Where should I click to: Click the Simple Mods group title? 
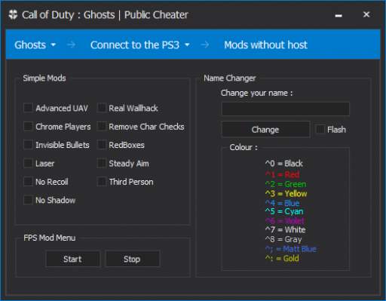pos(44,78)
